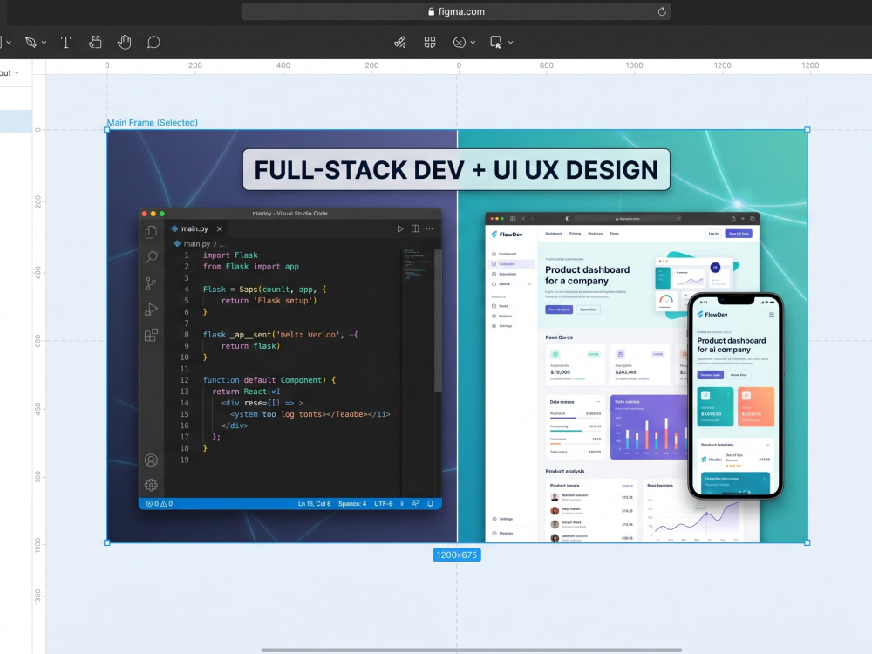The height and width of the screenshot is (654, 872).
Task: Open the Pen tool options dropdown
Action: pyautogui.click(x=44, y=42)
